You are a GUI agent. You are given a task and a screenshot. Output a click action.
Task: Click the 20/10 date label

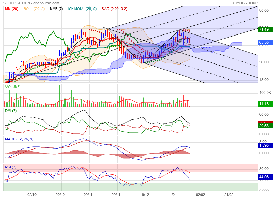pos(60,195)
